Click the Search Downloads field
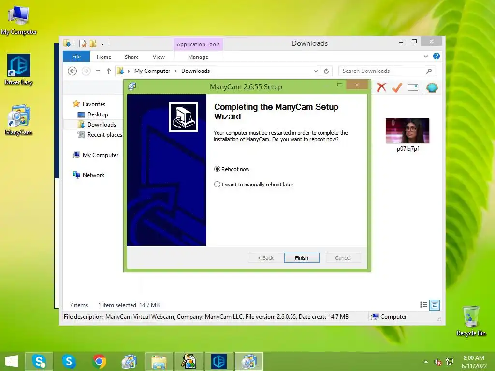 point(387,71)
